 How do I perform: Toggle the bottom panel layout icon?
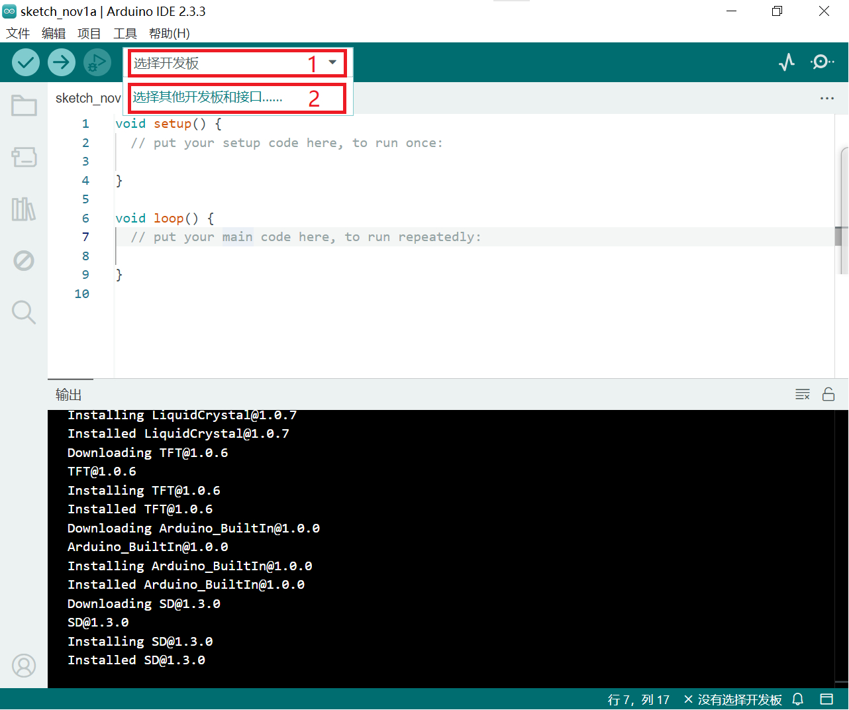[826, 699]
